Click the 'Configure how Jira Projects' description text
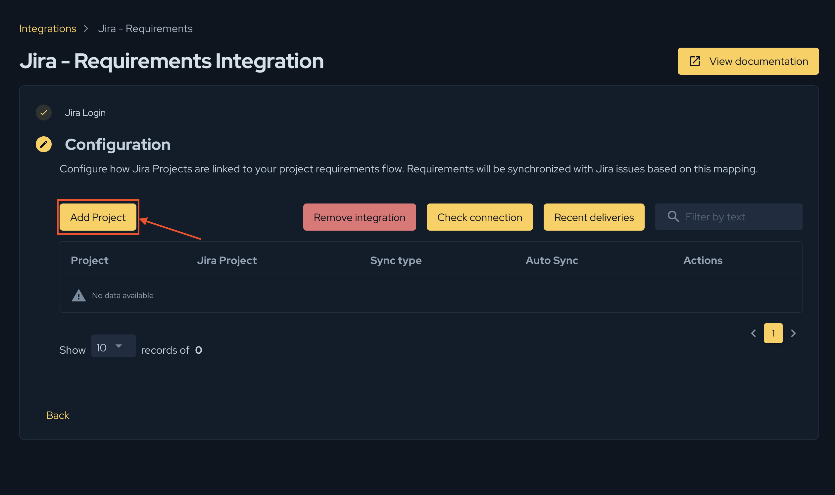 [x=409, y=169]
